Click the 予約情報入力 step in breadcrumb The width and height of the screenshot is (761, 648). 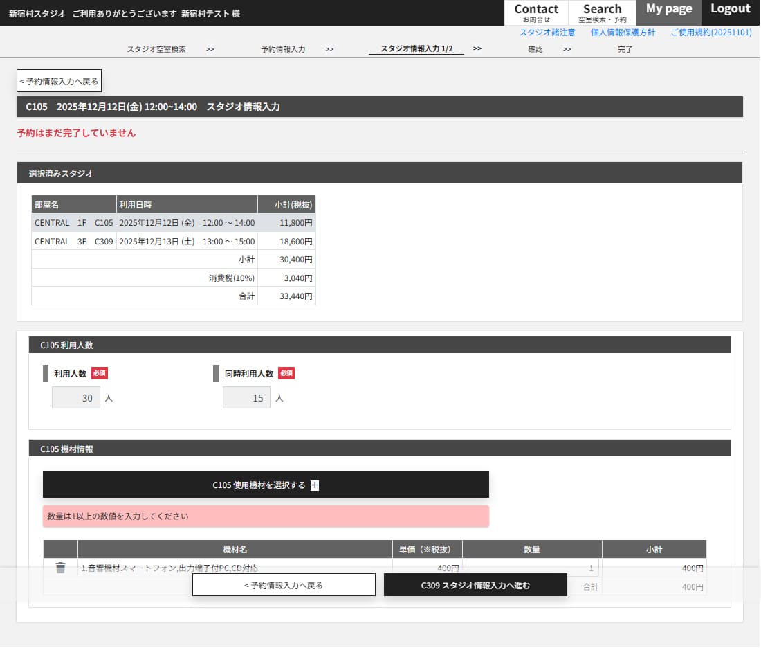pyautogui.click(x=283, y=49)
